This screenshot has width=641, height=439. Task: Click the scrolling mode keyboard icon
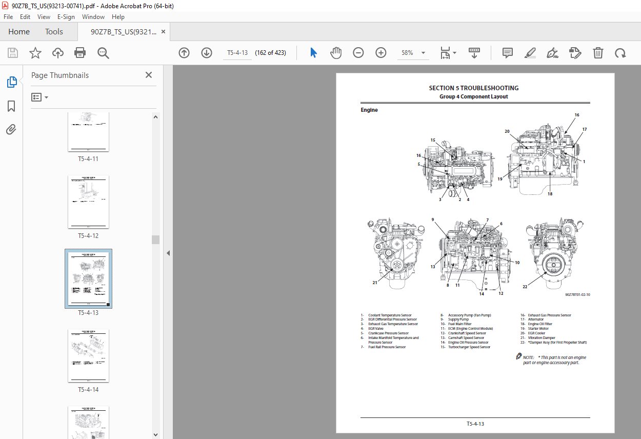pos(474,53)
